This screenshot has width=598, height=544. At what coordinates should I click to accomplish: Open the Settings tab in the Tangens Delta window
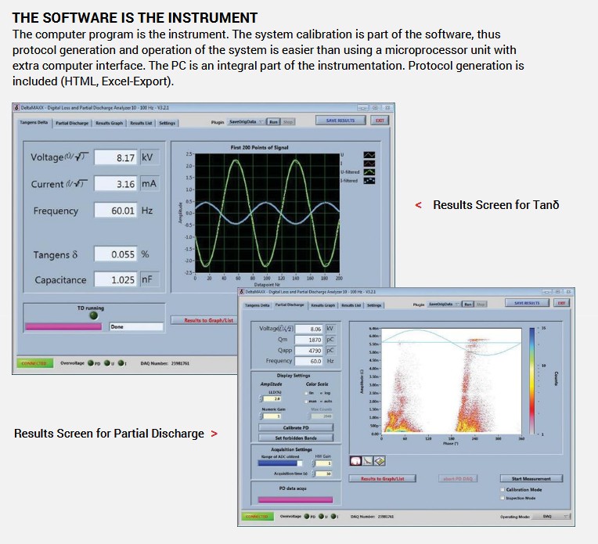pyautogui.click(x=168, y=123)
